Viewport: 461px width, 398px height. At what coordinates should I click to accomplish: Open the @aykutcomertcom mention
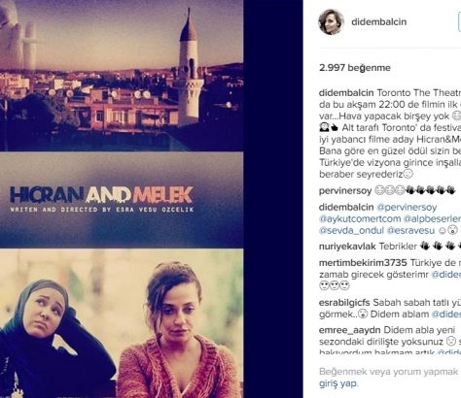pyautogui.click(x=360, y=218)
